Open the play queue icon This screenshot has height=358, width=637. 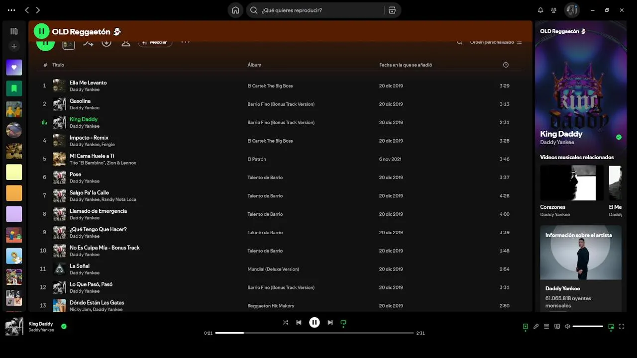[546, 327]
